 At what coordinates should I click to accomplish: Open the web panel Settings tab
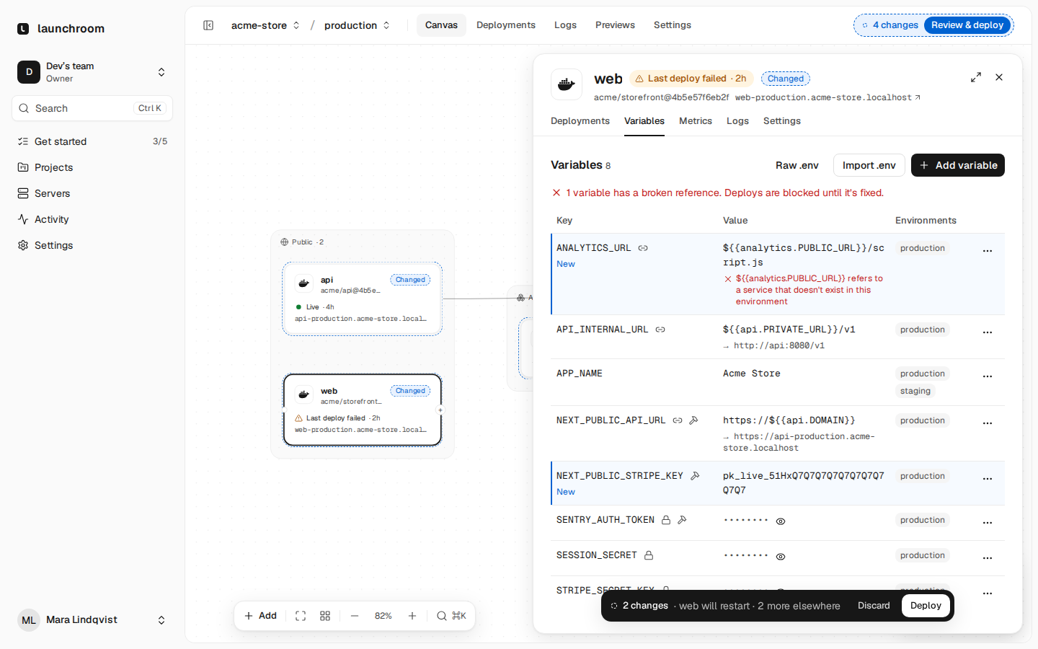(x=782, y=121)
